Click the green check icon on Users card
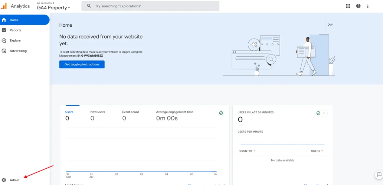The height and width of the screenshot is (185, 383). tap(221, 113)
